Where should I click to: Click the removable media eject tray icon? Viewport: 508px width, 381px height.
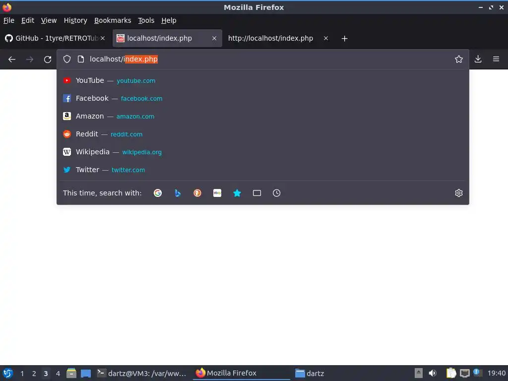pyautogui.click(x=419, y=373)
